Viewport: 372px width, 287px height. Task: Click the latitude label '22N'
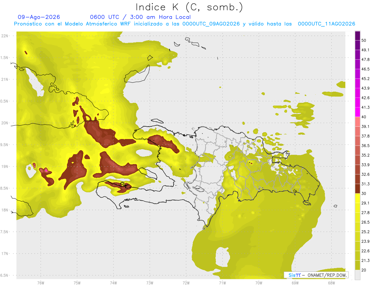(5, 36)
